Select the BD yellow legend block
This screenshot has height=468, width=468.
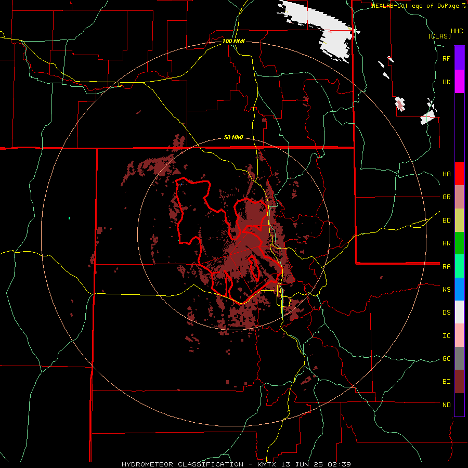[x=459, y=220]
